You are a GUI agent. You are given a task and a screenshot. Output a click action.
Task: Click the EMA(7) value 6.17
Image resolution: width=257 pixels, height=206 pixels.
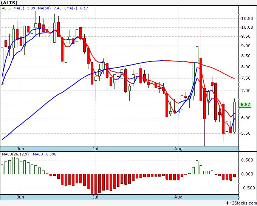[x=84, y=8]
